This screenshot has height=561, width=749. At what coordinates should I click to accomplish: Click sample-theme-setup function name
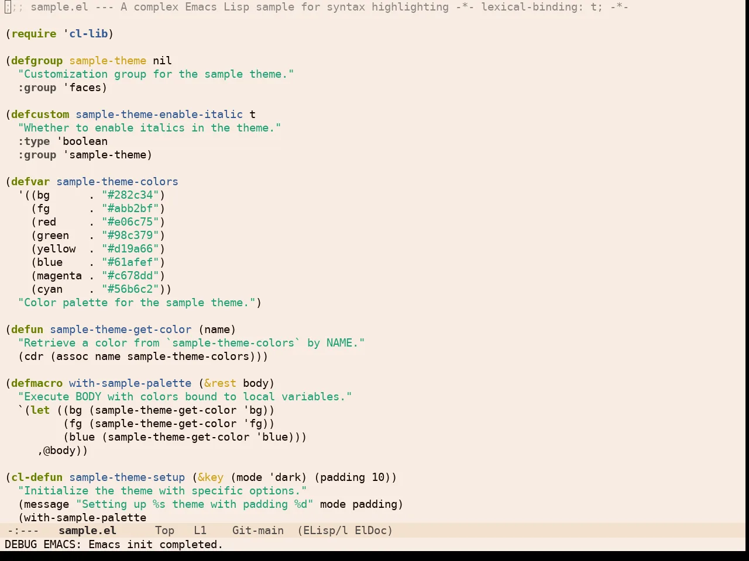coord(127,477)
